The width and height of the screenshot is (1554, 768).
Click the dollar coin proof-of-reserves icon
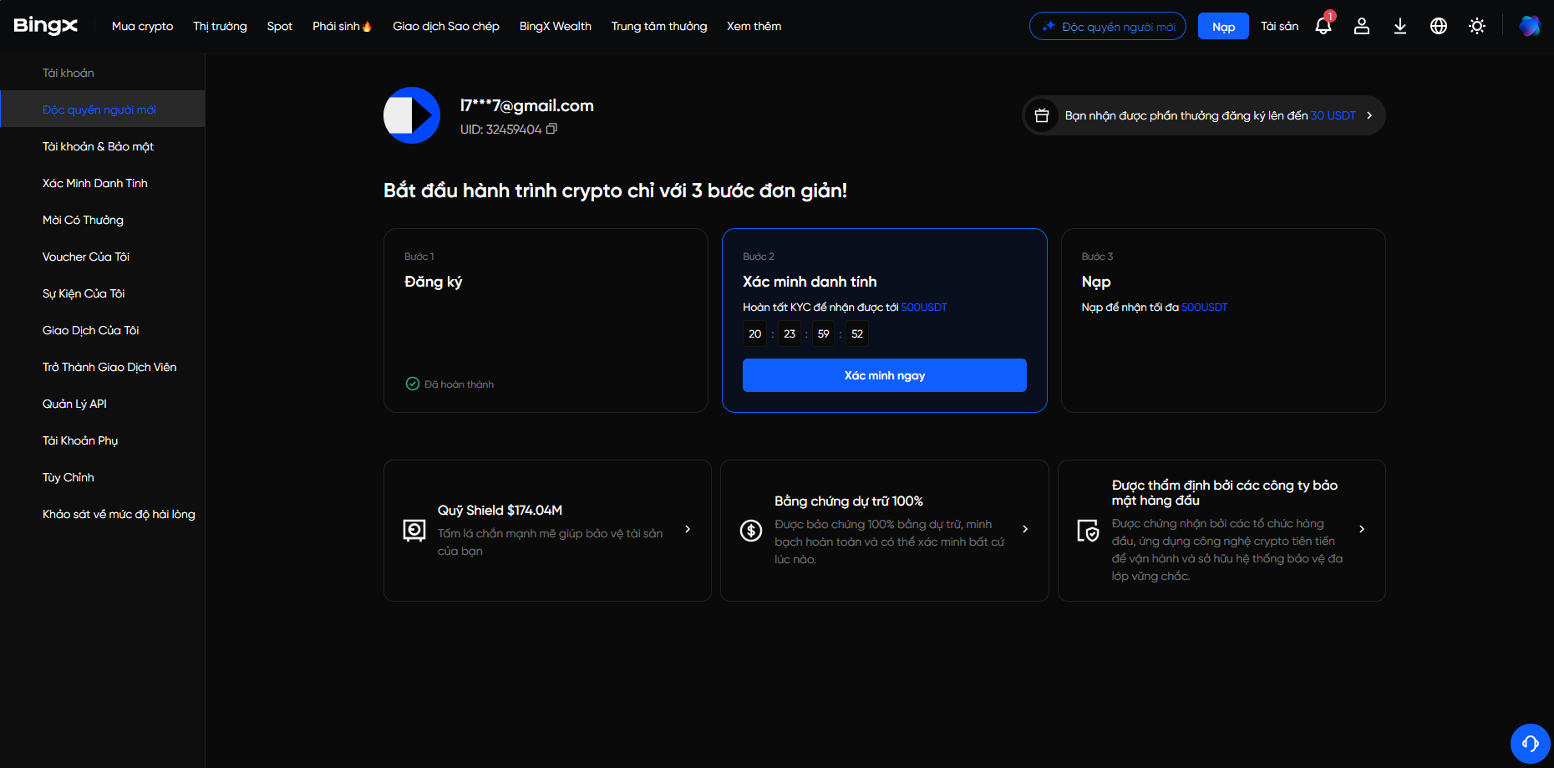pyautogui.click(x=751, y=530)
